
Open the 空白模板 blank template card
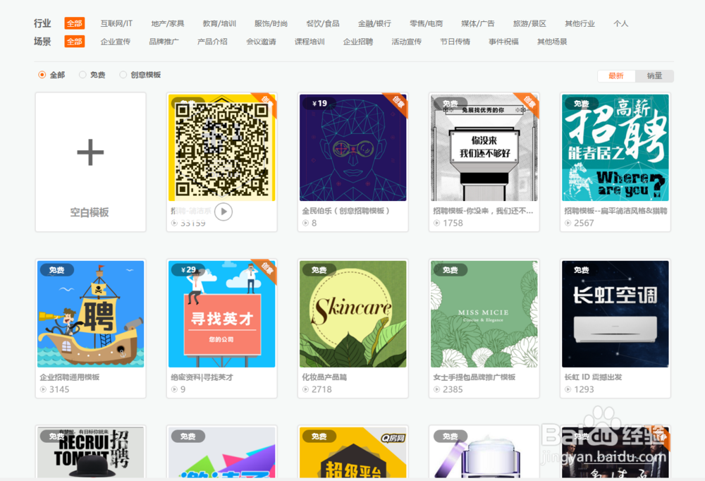(90, 162)
